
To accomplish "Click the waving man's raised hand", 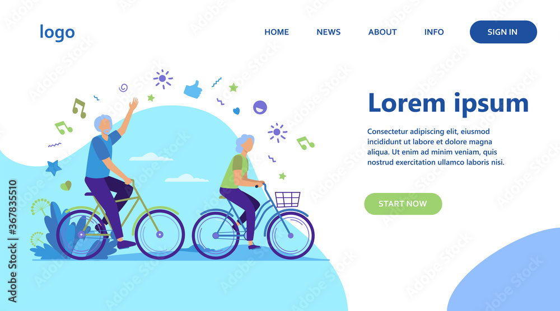I will [134, 104].
